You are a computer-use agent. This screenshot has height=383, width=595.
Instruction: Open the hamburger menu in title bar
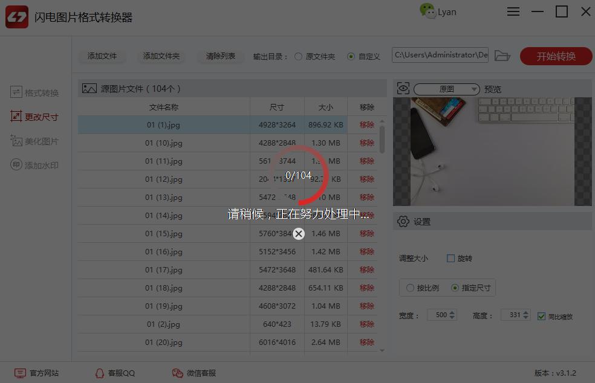point(513,12)
